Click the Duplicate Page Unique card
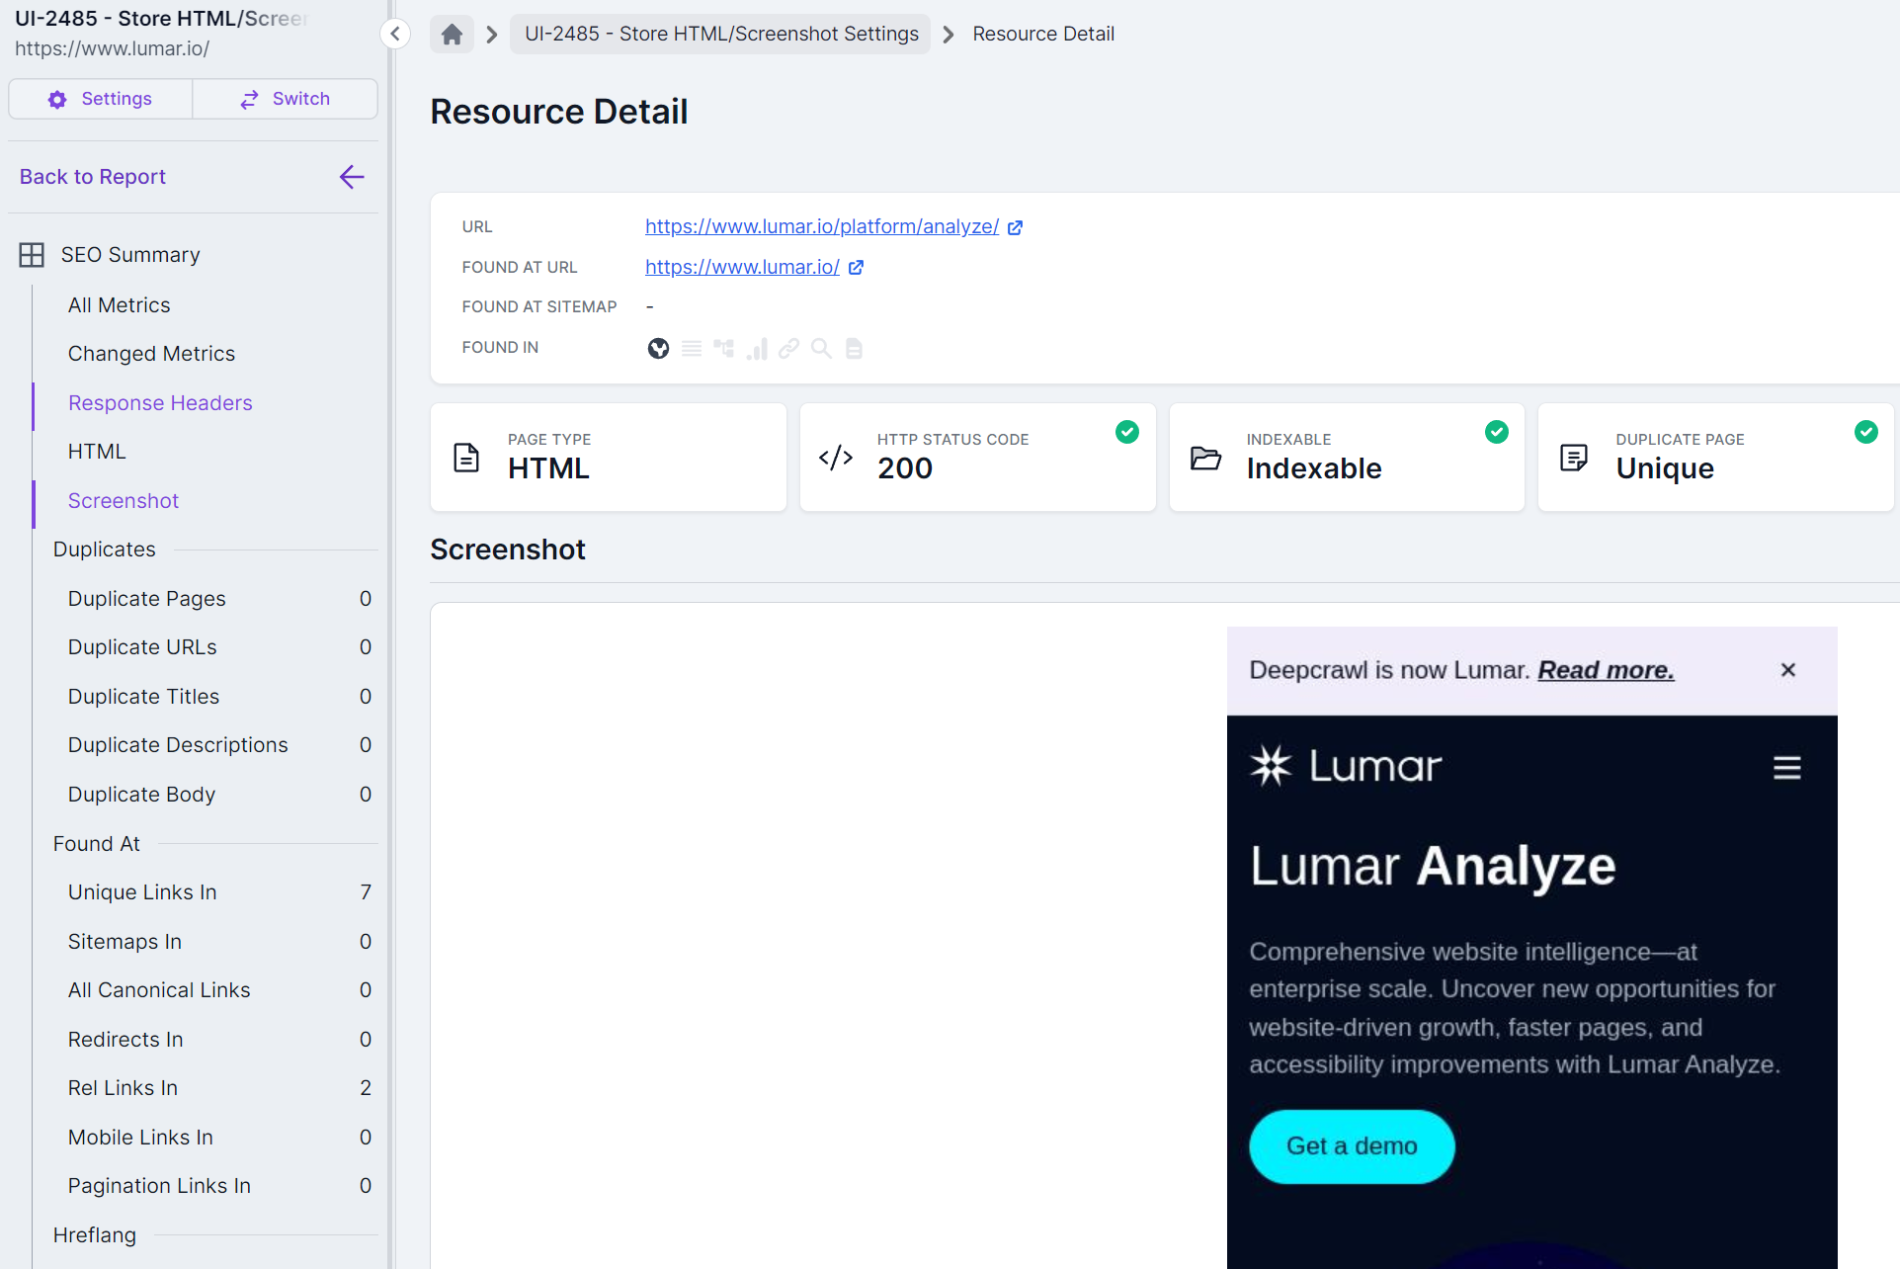Screen dimensions: 1900x1269 [x=1716, y=457]
